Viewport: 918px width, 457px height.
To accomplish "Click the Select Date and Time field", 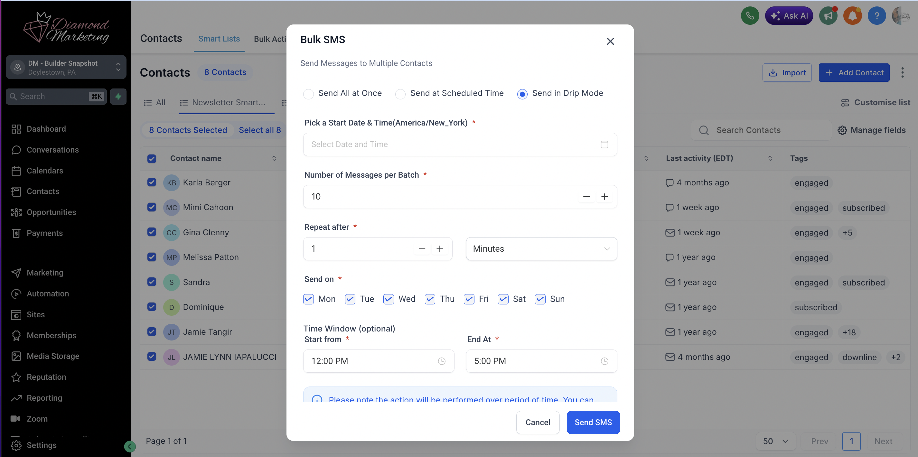I will coord(460,144).
